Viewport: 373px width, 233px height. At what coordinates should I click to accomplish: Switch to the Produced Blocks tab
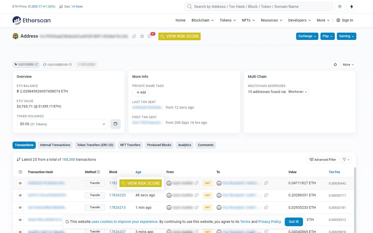tap(159, 145)
